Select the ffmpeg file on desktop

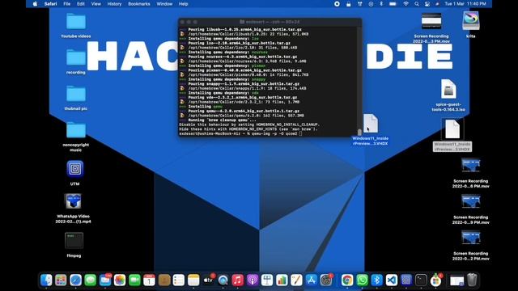pyautogui.click(x=74, y=241)
